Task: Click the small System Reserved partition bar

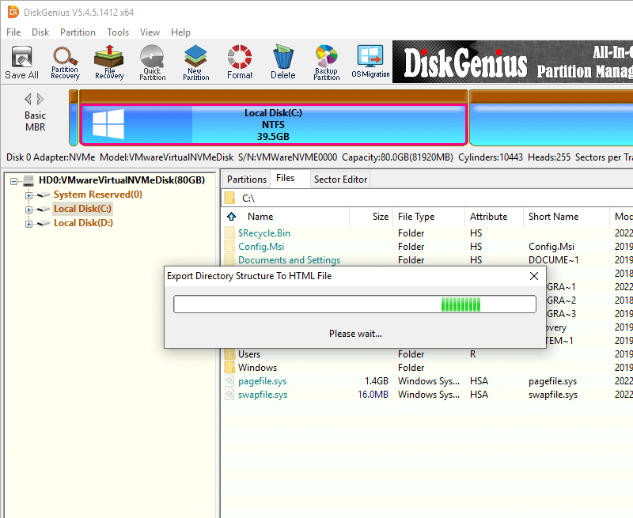Action: [73, 117]
